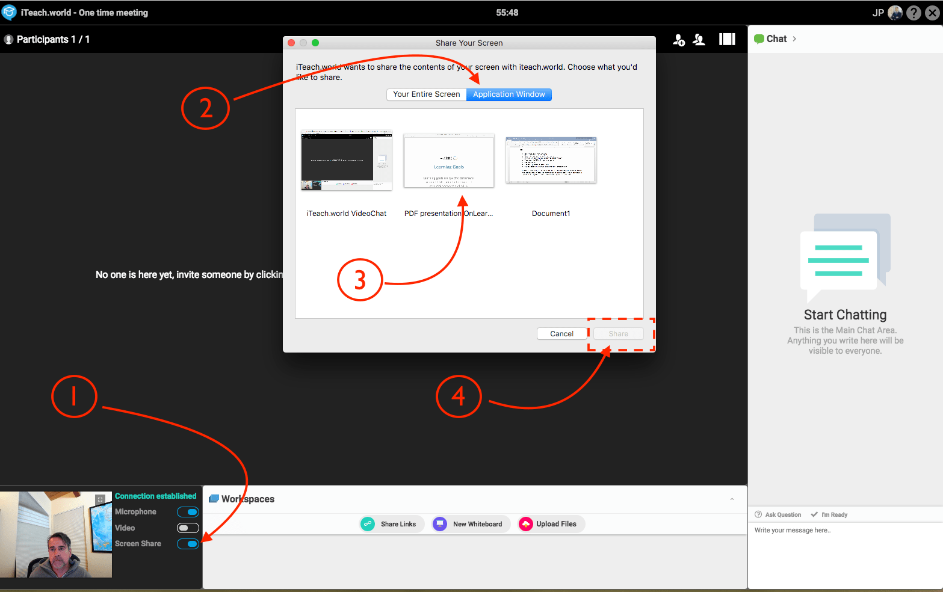Click the layout columns icon
This screenshot has width=943, height=592.
coord(727,39)
